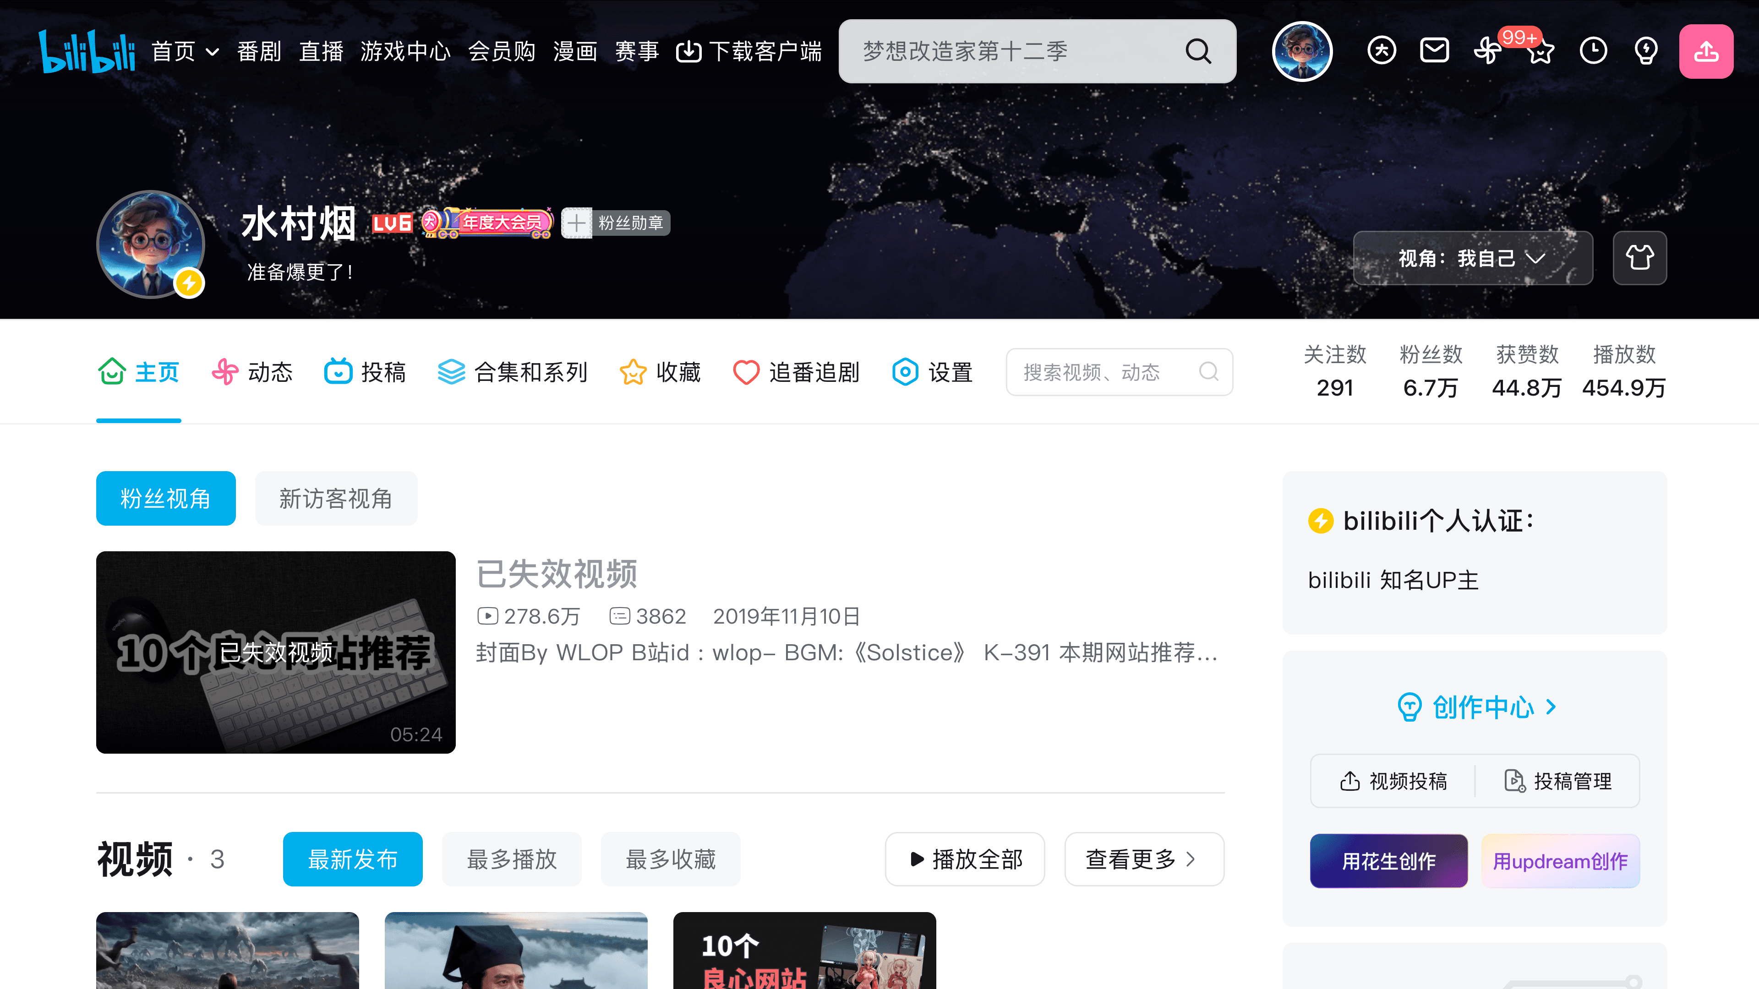Open the dynamics fan icon in top bar
This screenshot has width=1759, height=989.
click(x=1487, y=50)
